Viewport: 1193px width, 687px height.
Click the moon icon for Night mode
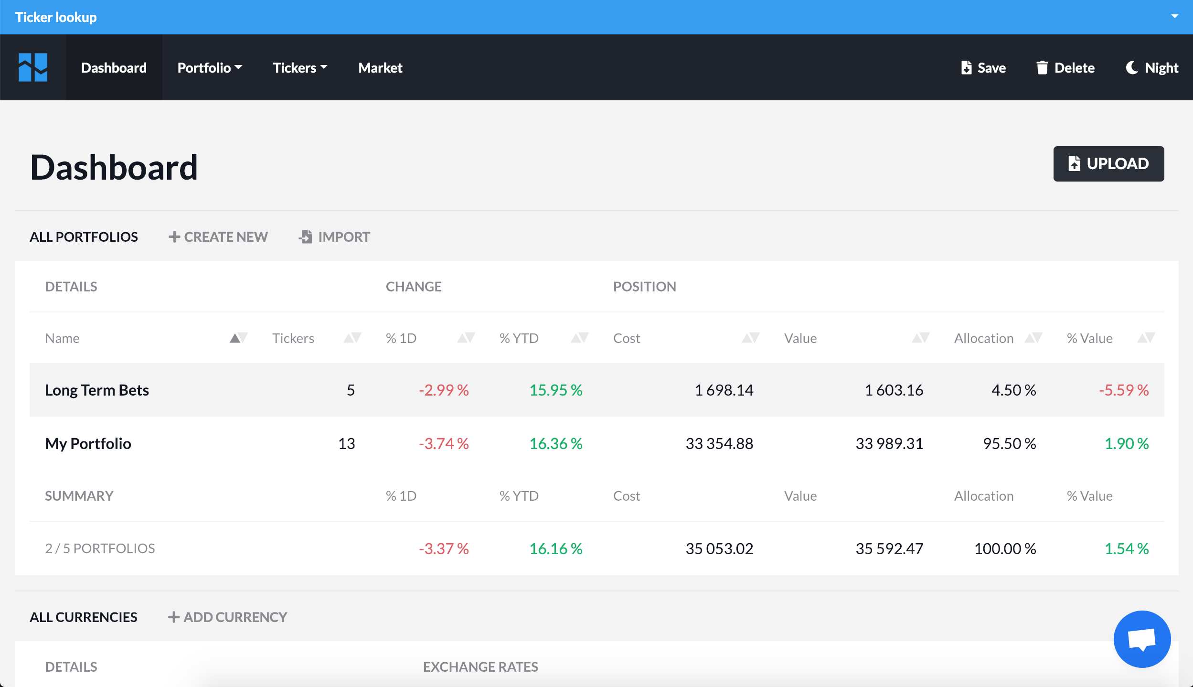click(x=1133, y=67)
